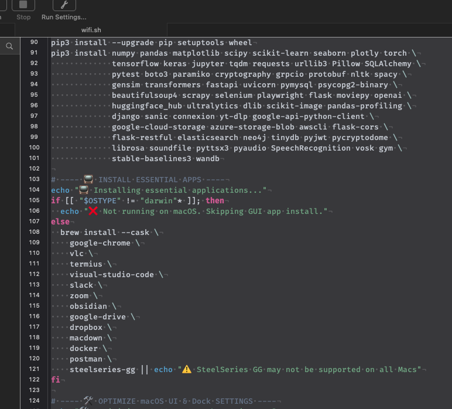Click on 'obsidian' on line 115
This screenshot has width=452, height=409.
tap(88, 306)
